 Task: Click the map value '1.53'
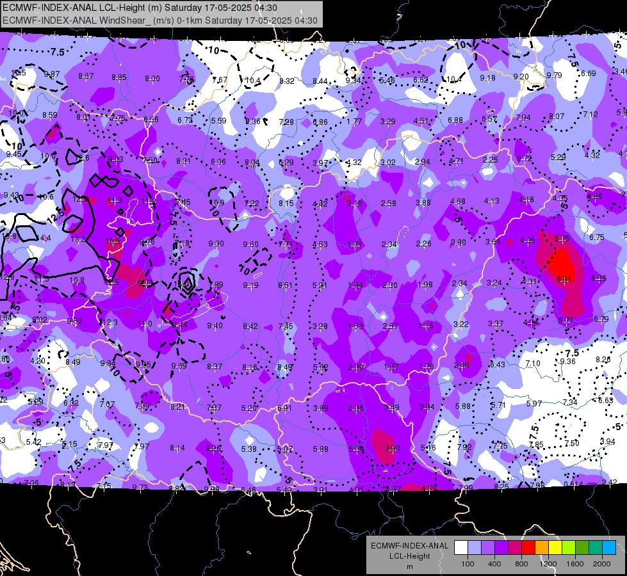(355, 326)
